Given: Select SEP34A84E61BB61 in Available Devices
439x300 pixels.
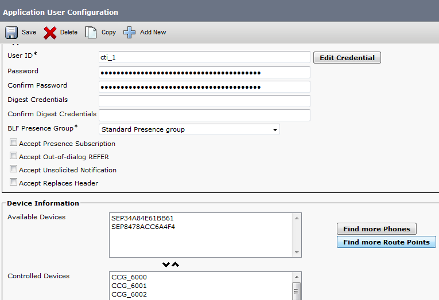Looking at the screenshot, I should tap(142, 219).
